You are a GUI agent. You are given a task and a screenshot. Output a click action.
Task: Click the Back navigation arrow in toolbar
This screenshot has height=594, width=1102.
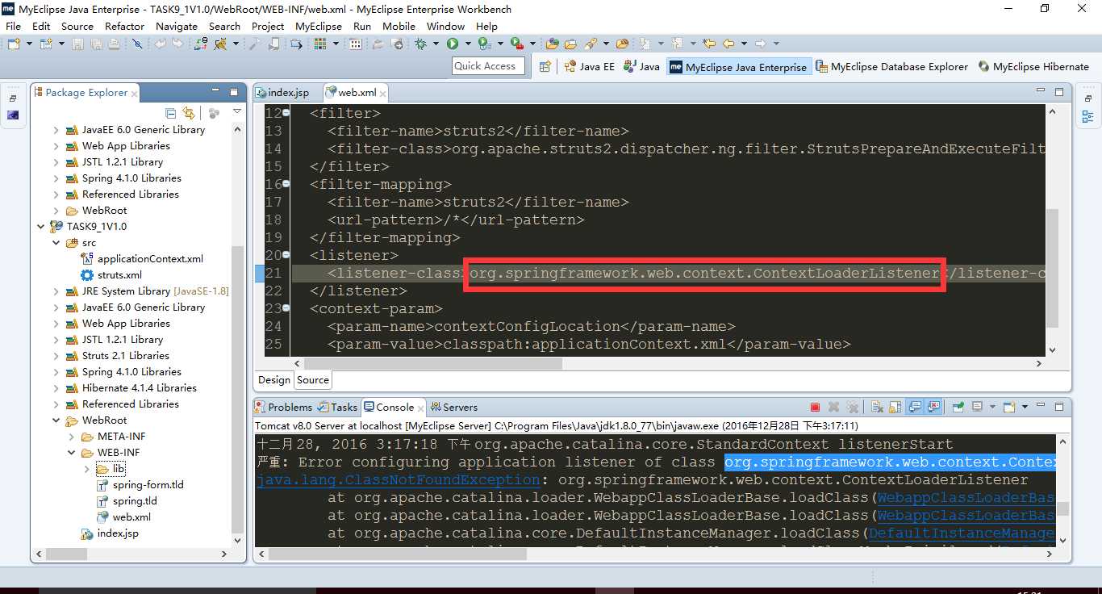(x=728, y=44)
